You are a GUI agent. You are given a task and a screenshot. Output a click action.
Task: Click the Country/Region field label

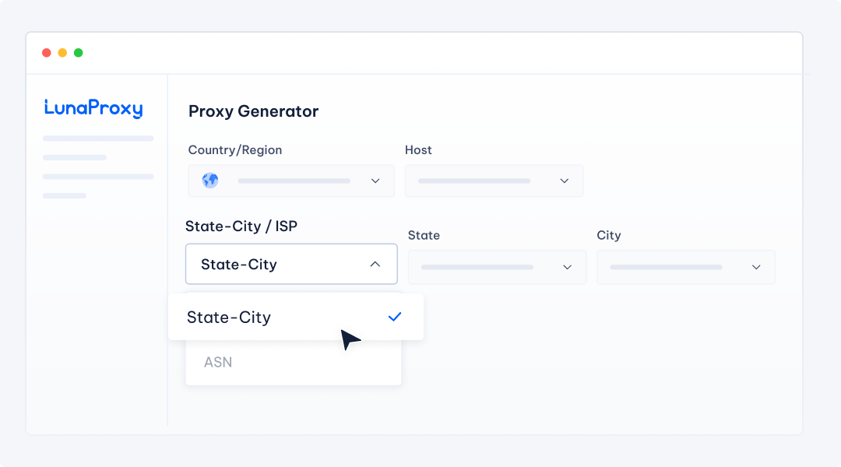pyautogui.click(x=235, y=149)
